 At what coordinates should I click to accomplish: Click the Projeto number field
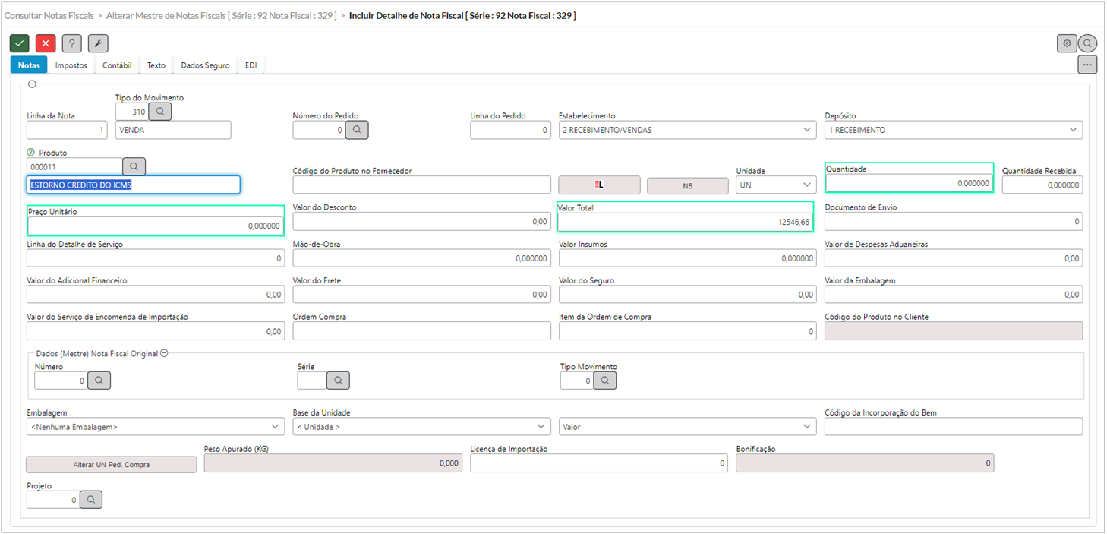52,499
